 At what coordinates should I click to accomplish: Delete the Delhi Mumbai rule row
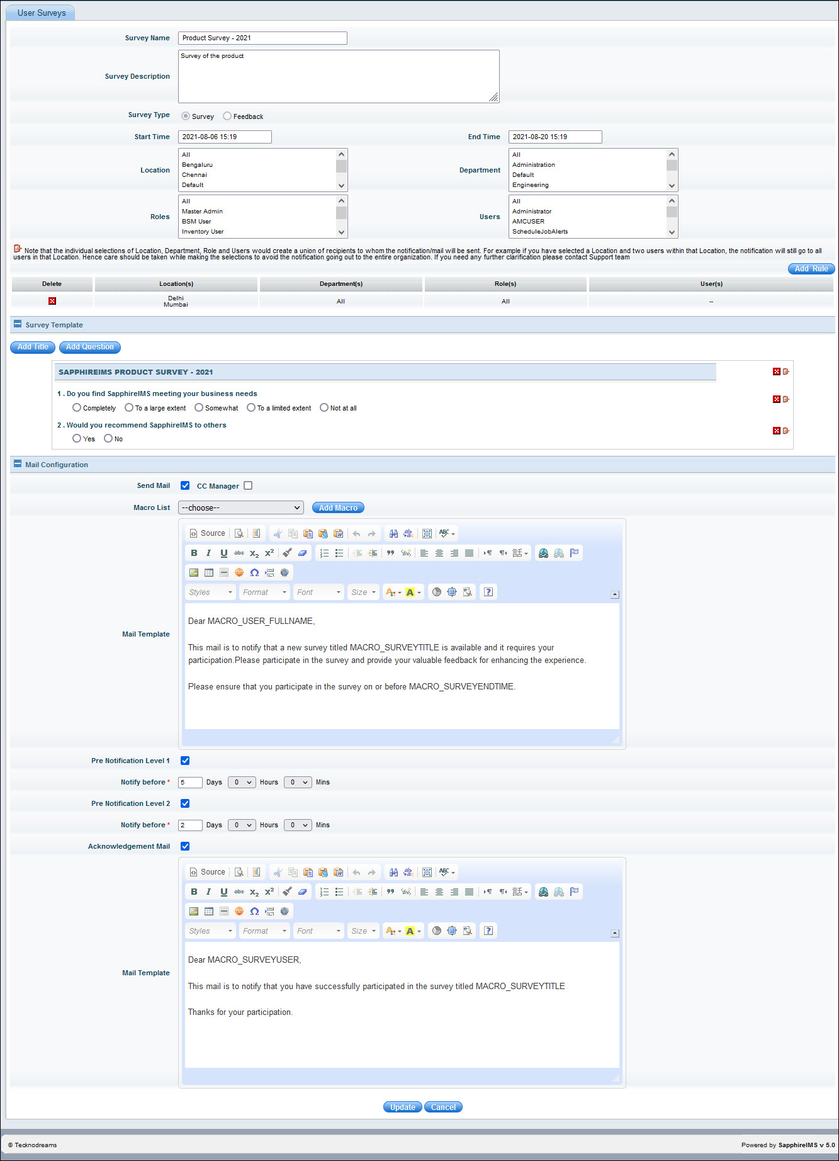point(52,301)
